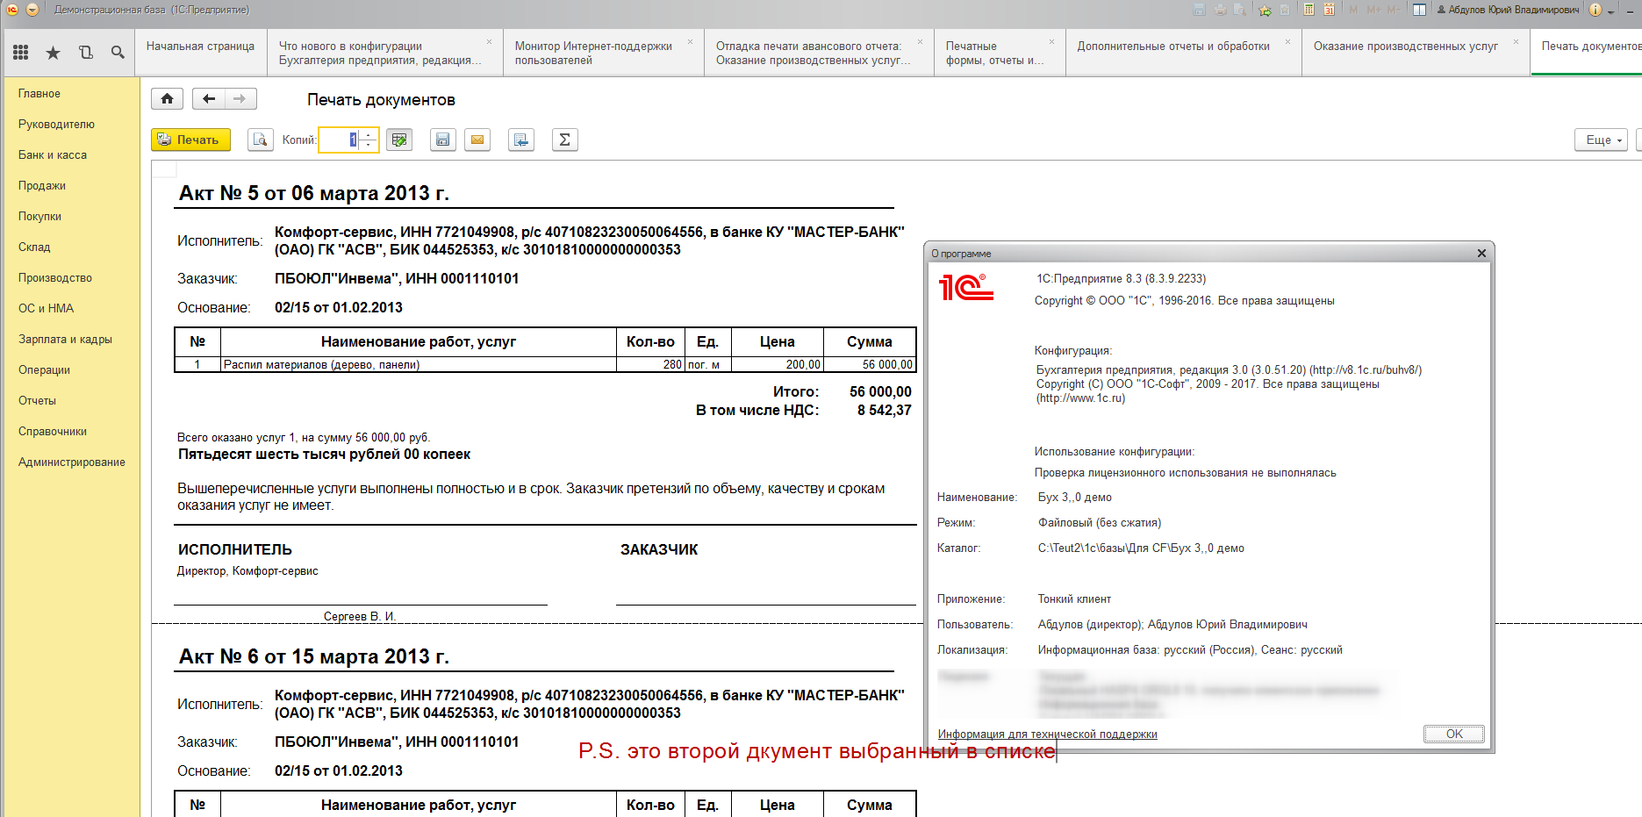Navigate forward with right arrow
Viewport: 1642px width, 817px height.
tap(240, 99)
